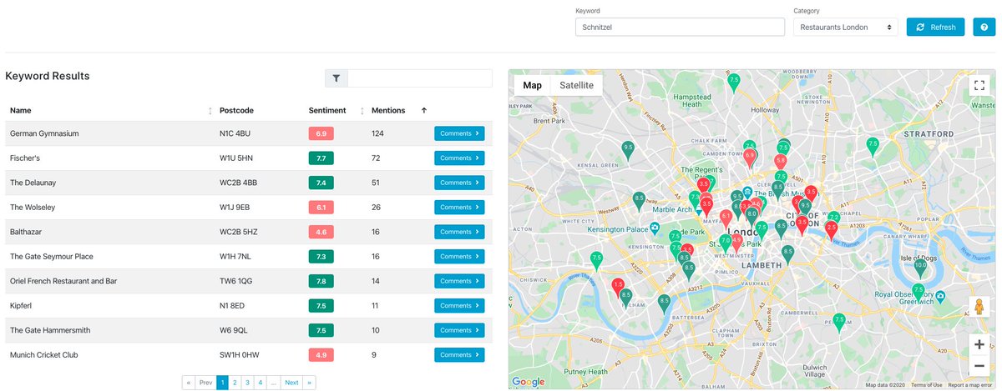
Task: Switch to the Map view tab
Action: [x=532, y=85]
